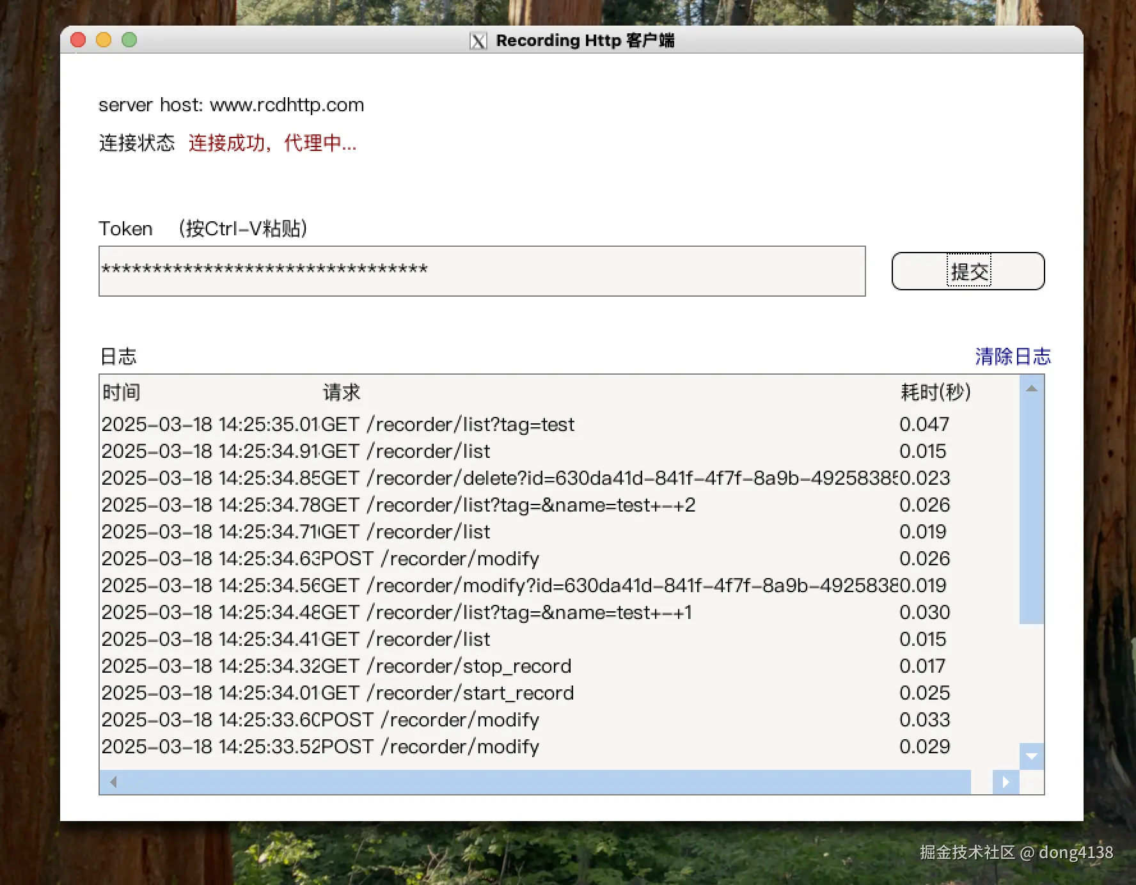Screen dimensions: 1136x885
Task: Click the yellow minimize traffic light button
Action: (x=103, y=40)
